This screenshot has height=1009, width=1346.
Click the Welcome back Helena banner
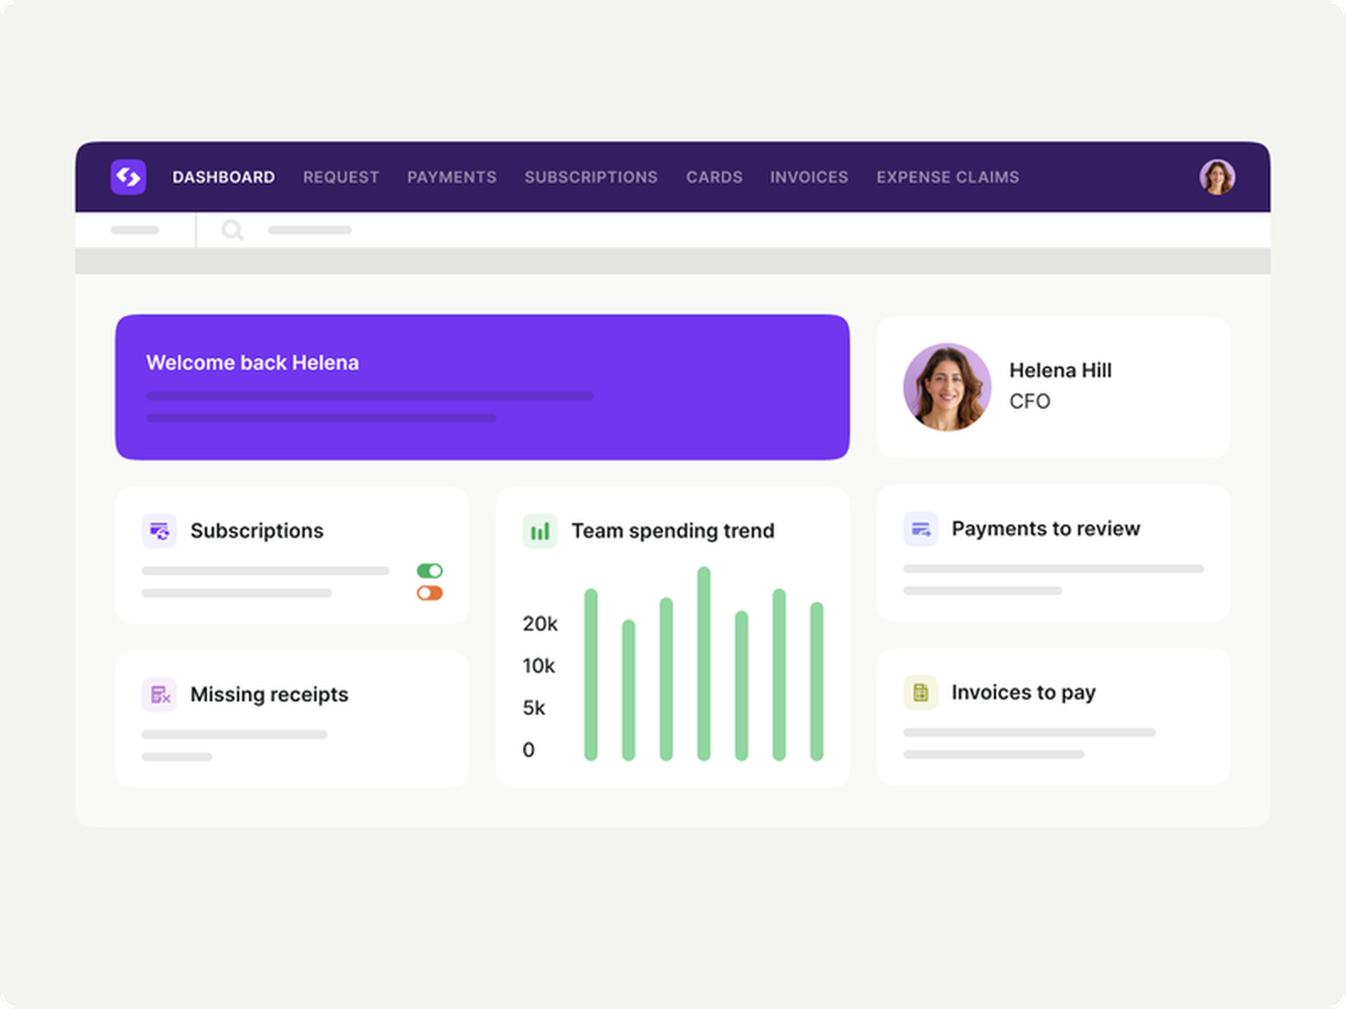coord(482,387)
